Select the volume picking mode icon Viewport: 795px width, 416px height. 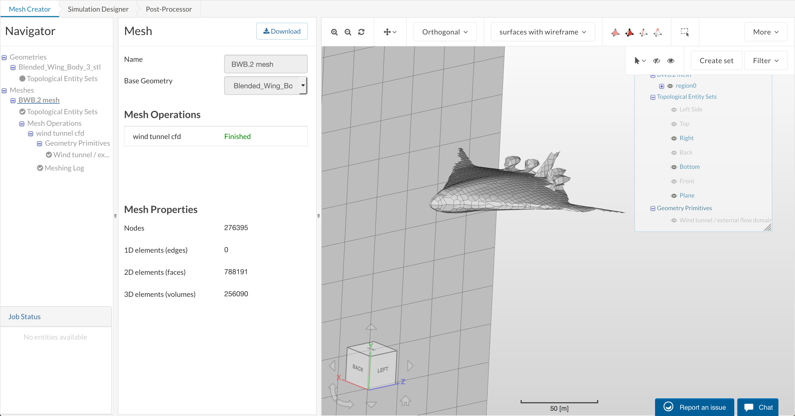[x=615, y=32]
